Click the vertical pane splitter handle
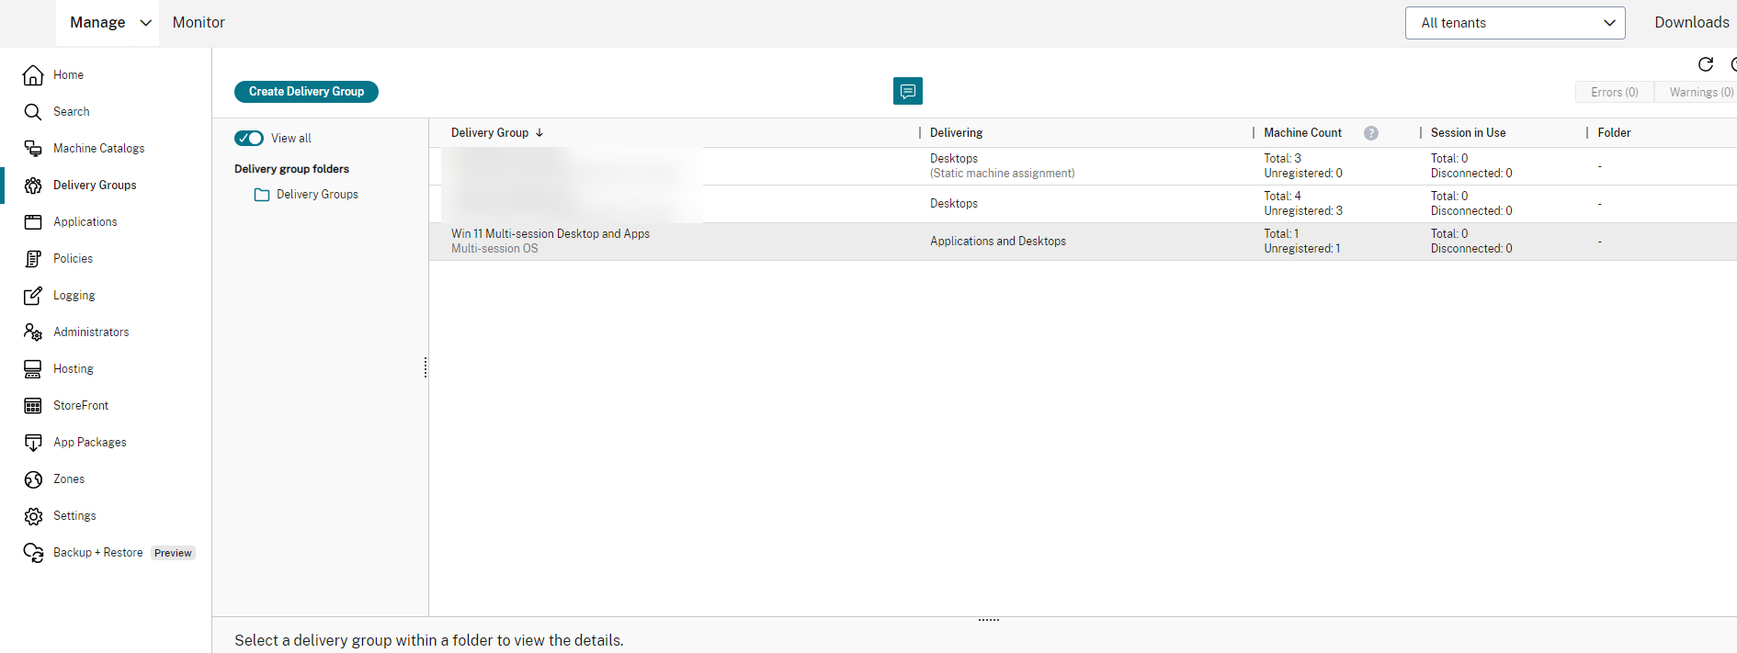The width and height of the screenshot is (1737, 653). click(426, 367)
